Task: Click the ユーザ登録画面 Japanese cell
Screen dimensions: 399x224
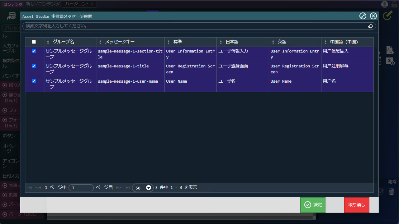Action: click(x=243, y=69)
